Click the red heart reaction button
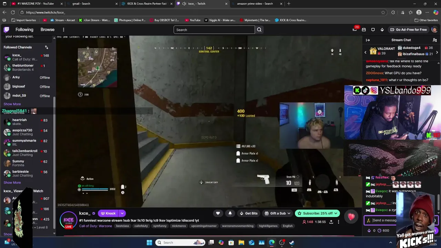Image resolution: width=441 pixels, height=248 pixels. pyautogui.click(x=351, y=216)
